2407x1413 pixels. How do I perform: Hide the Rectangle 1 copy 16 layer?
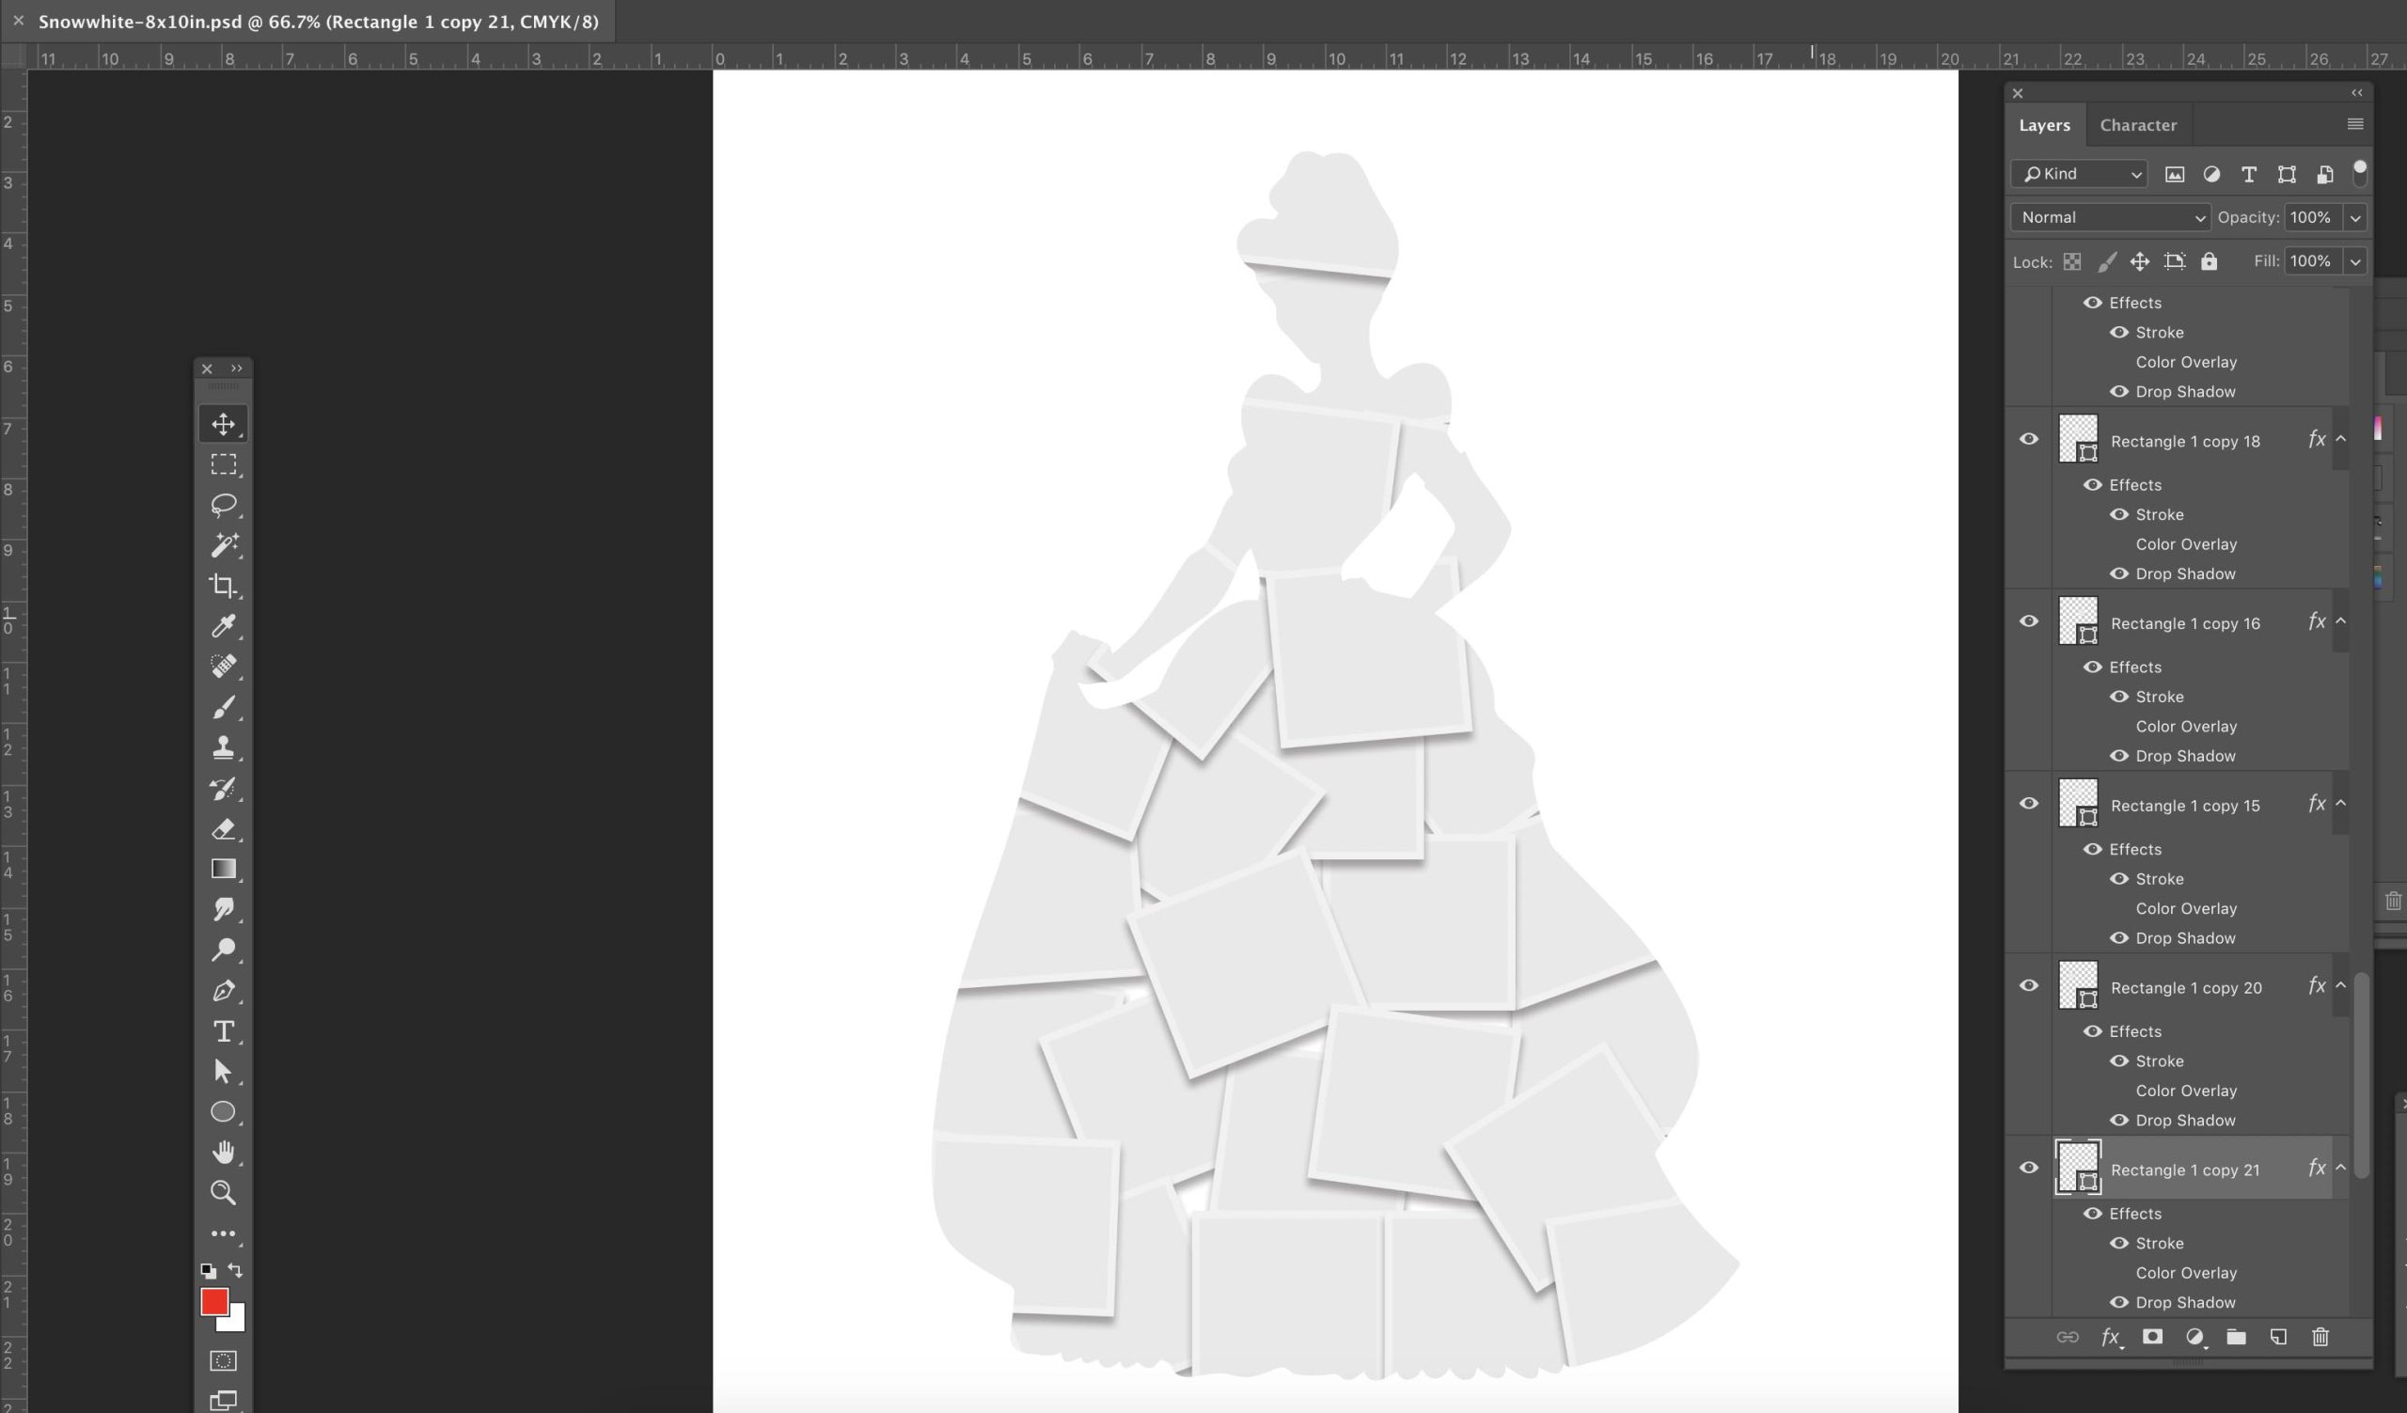pos(2029,621)
